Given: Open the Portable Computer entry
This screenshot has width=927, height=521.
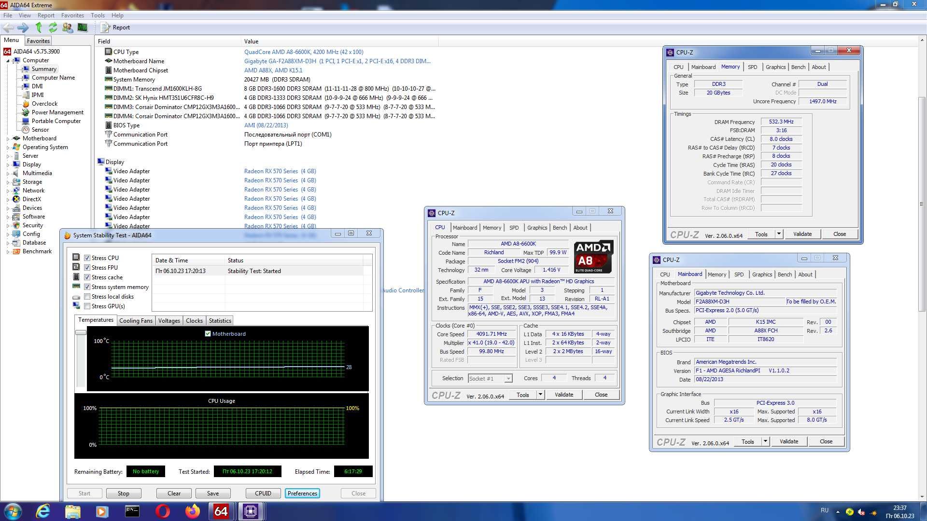Looking at the screenshot, I should point(56,121).
